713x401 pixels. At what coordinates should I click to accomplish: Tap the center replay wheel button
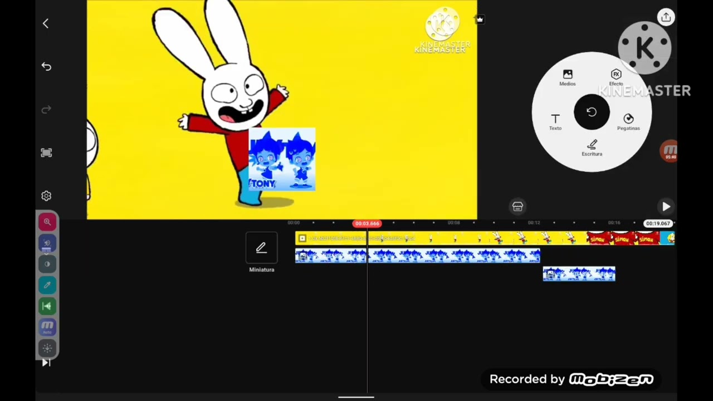[x=592, y=112]
